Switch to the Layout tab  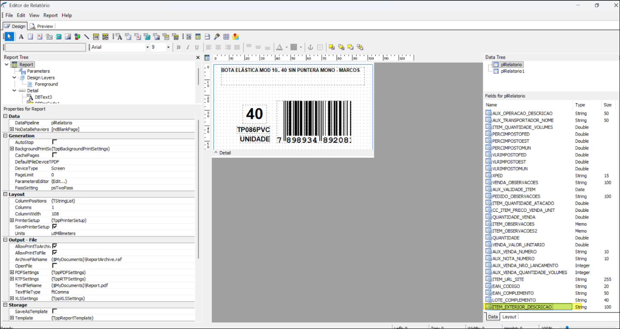pyautogui.click(x=509, y=317)
